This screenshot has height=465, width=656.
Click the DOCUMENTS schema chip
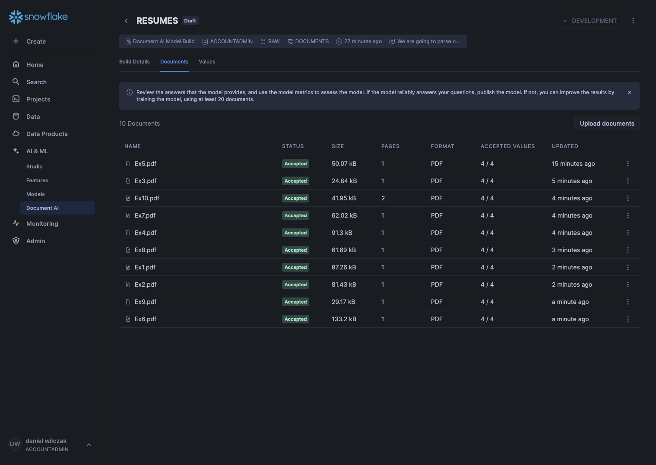click(308, 41)
